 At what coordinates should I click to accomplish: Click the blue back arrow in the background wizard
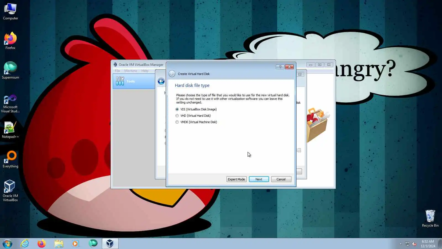tap(161, 81)
